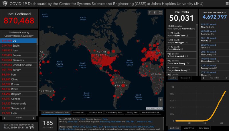229x131 pixels.
Task: Select India in the country list
Action: tap(18, 113)
